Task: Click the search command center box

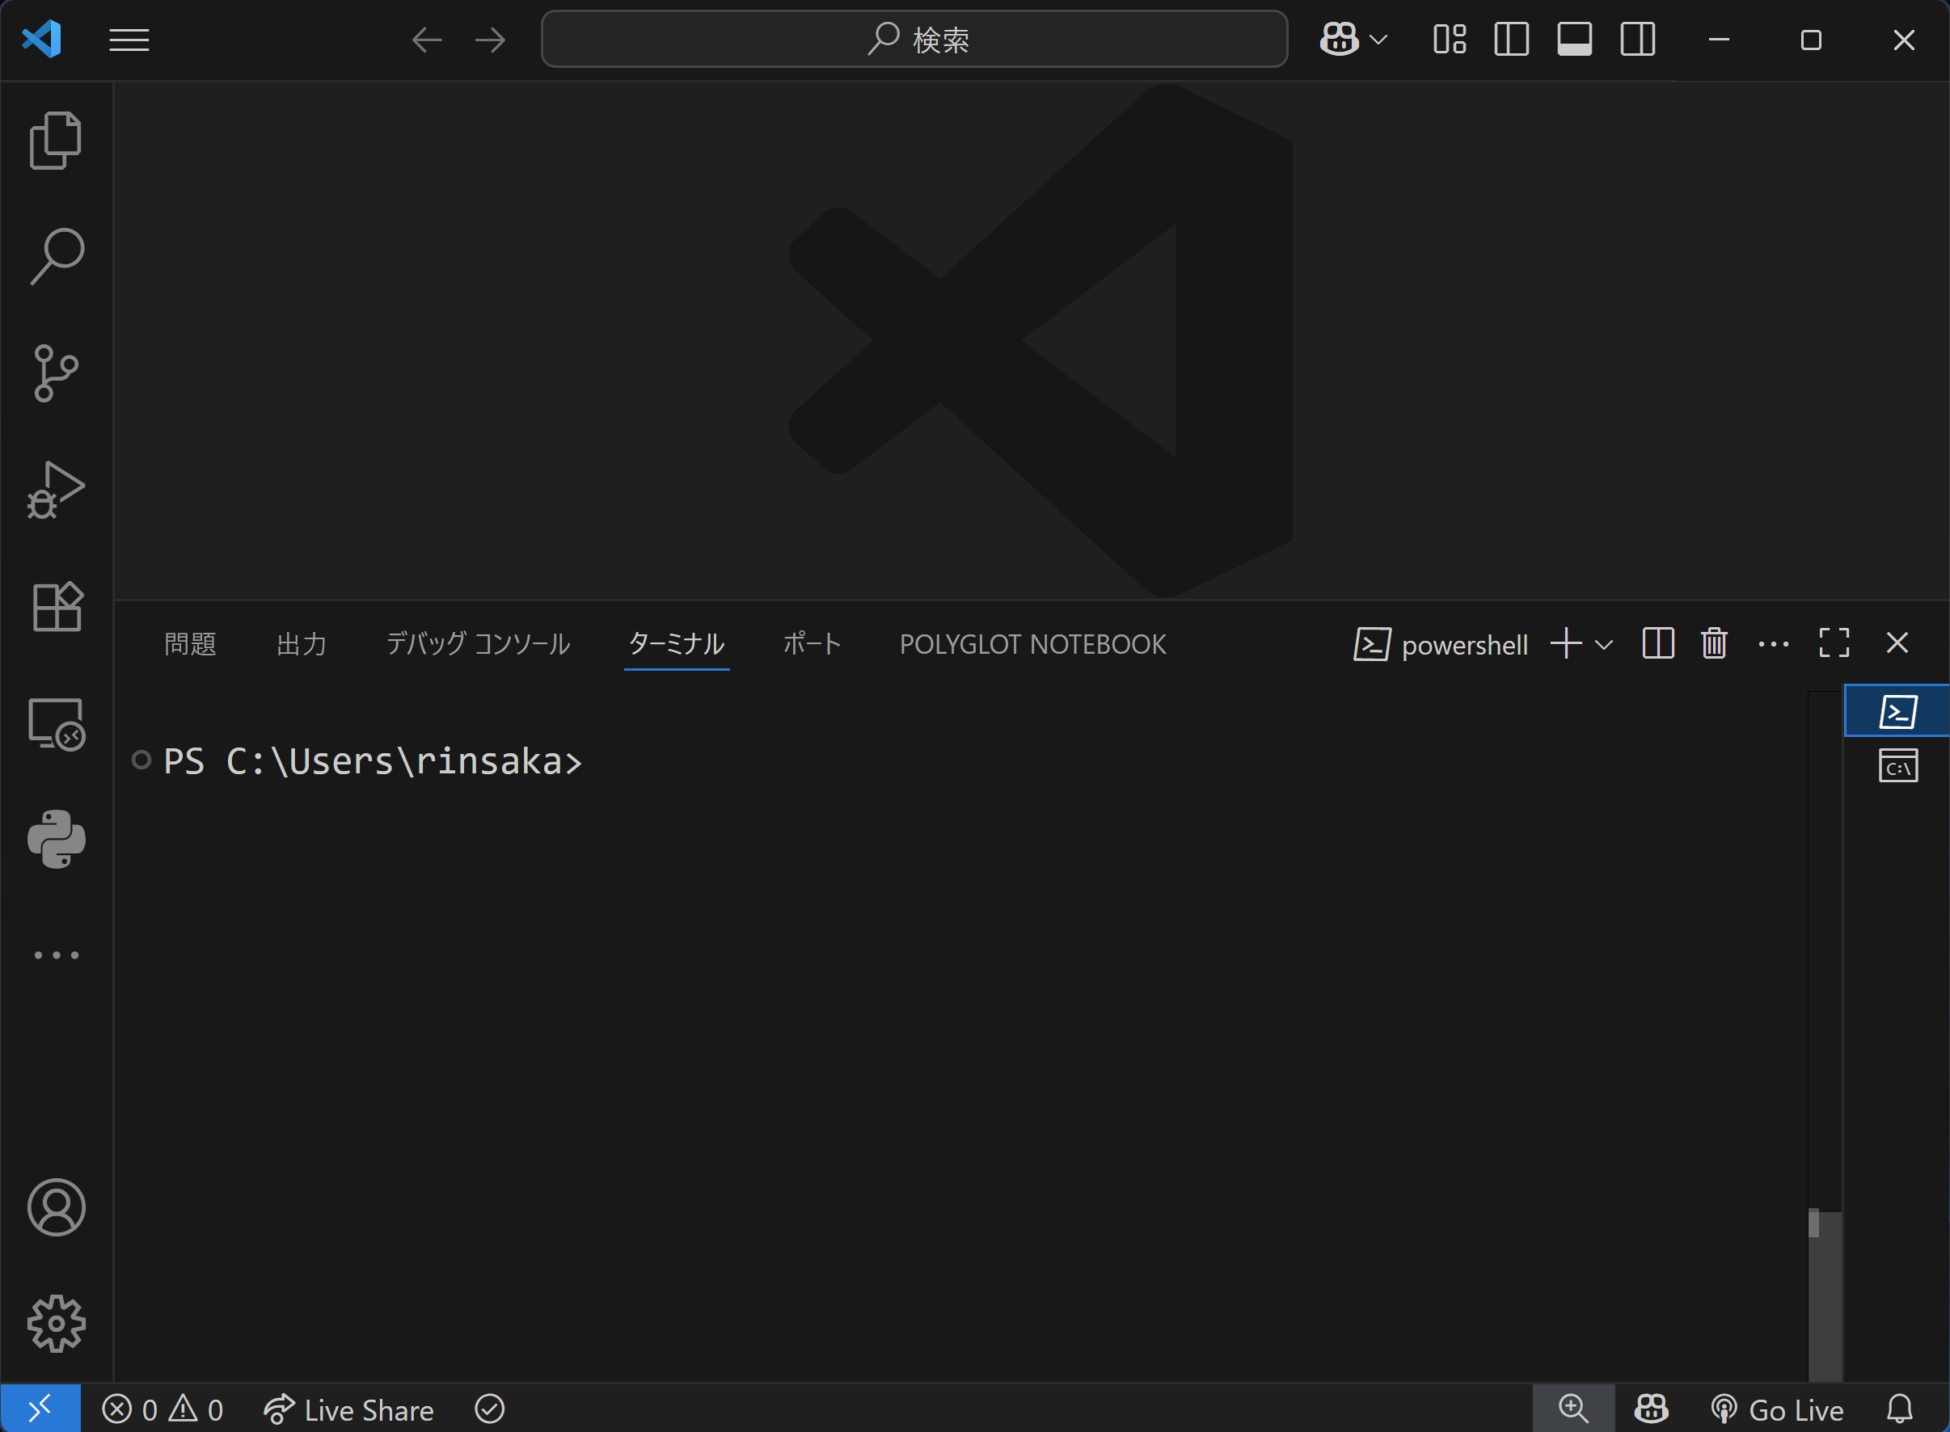Action: point(914,39)
